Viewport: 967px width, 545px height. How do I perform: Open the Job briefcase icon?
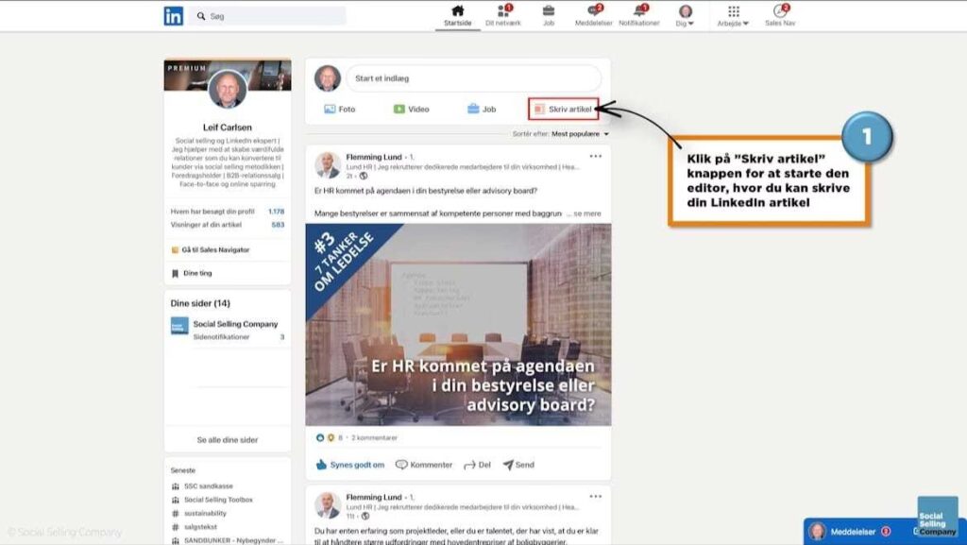(x=549, y=12)
